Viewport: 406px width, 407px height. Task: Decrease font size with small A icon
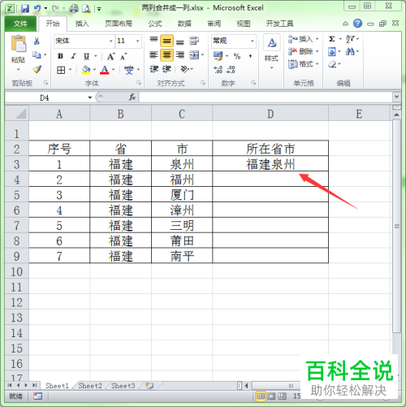123,57
